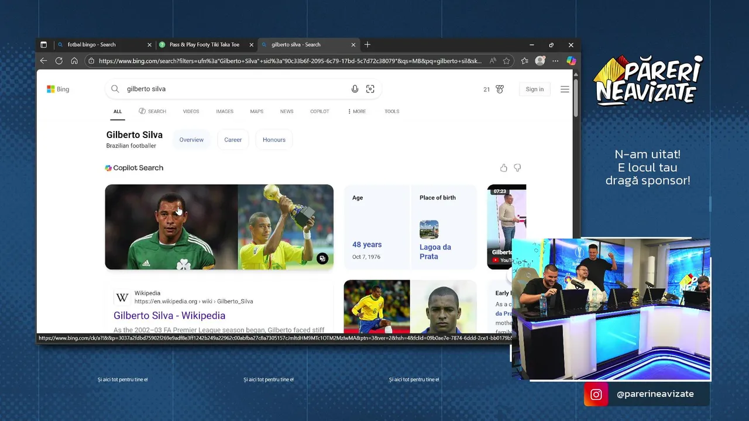Open Lagoa da Prata small thumbnail

click(x=429, y=229)
